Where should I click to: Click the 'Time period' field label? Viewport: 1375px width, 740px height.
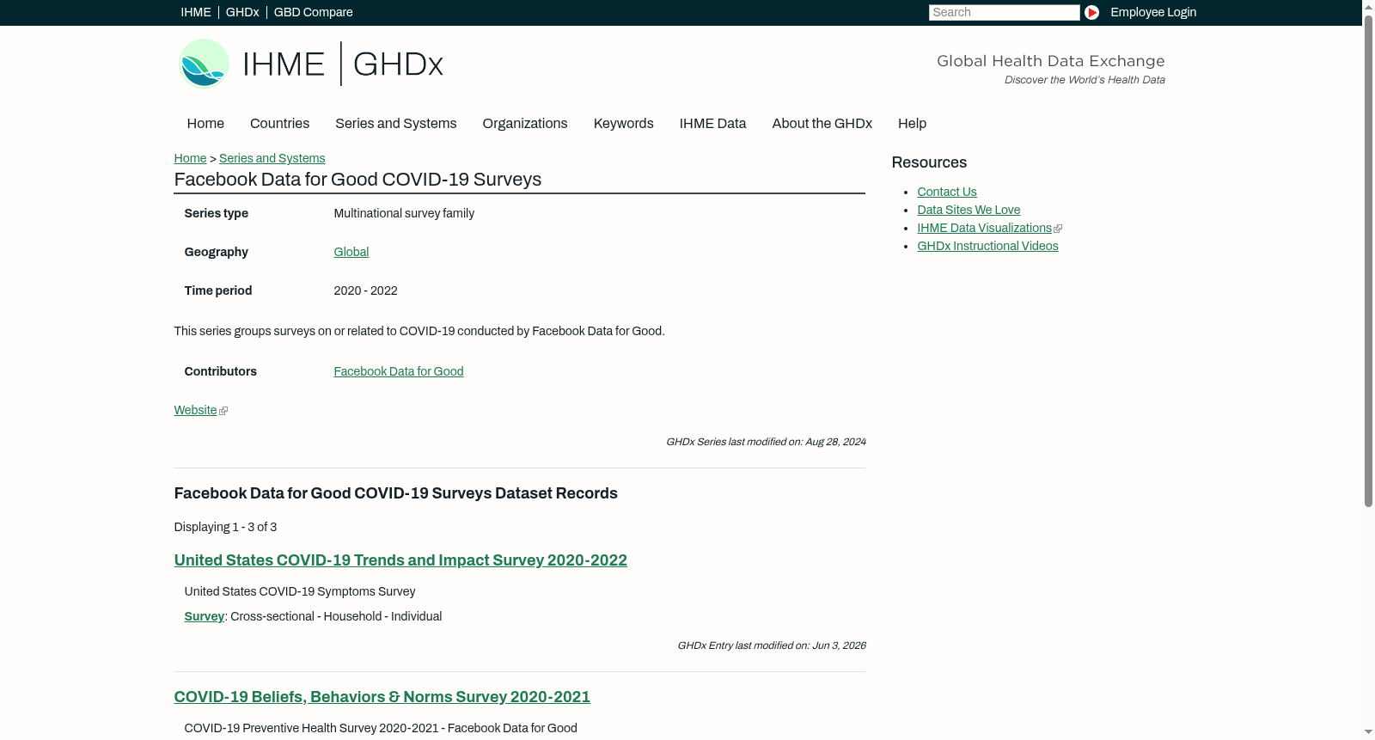click(x=217, y=290)
